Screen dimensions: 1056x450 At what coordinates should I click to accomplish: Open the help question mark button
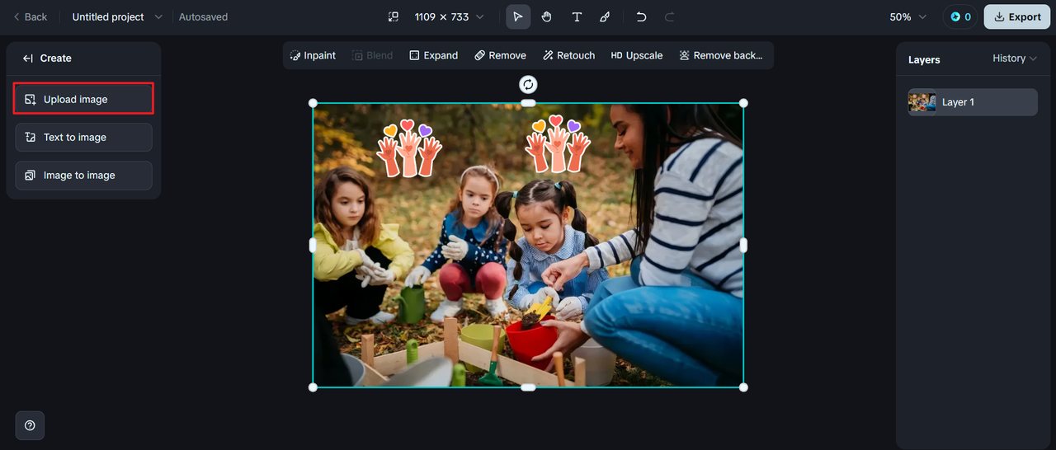coord(30,425)
